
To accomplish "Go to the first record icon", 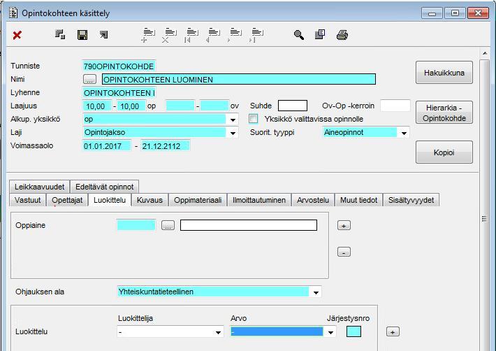I will pyautogui.click(x=191, y=35).
